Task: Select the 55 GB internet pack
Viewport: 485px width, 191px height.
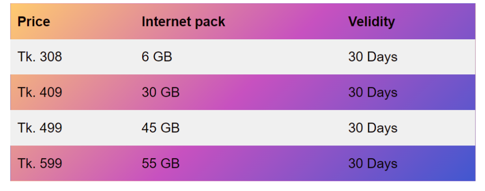Action: [161, 164]
